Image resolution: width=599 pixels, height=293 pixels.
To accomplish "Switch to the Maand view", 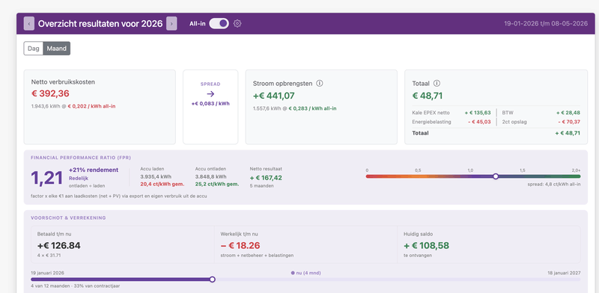I will (57, 49).
